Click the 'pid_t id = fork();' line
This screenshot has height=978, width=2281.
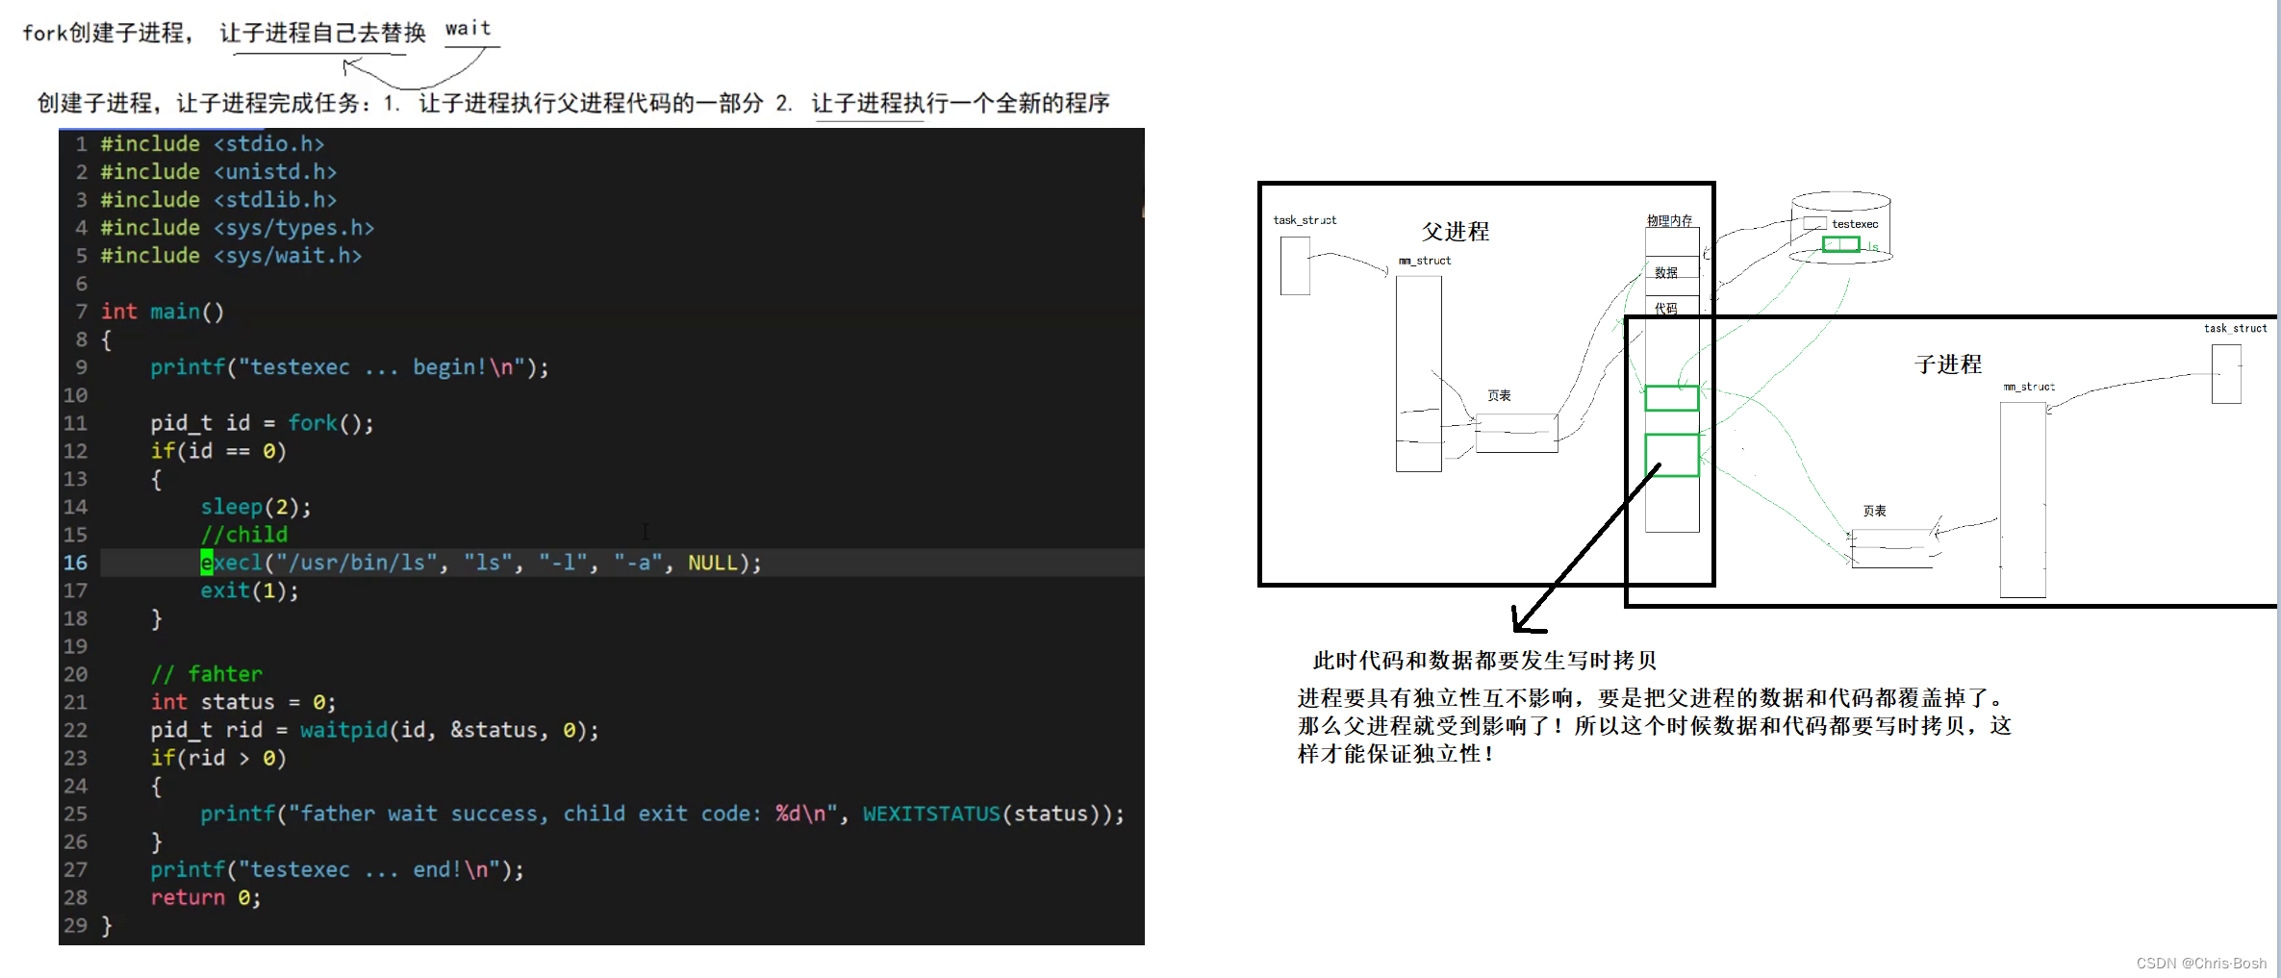[x=262, y=422]
